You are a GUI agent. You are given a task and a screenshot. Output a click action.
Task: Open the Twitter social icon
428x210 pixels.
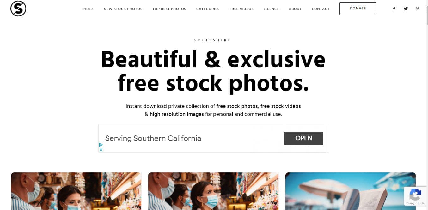(406, 9)
